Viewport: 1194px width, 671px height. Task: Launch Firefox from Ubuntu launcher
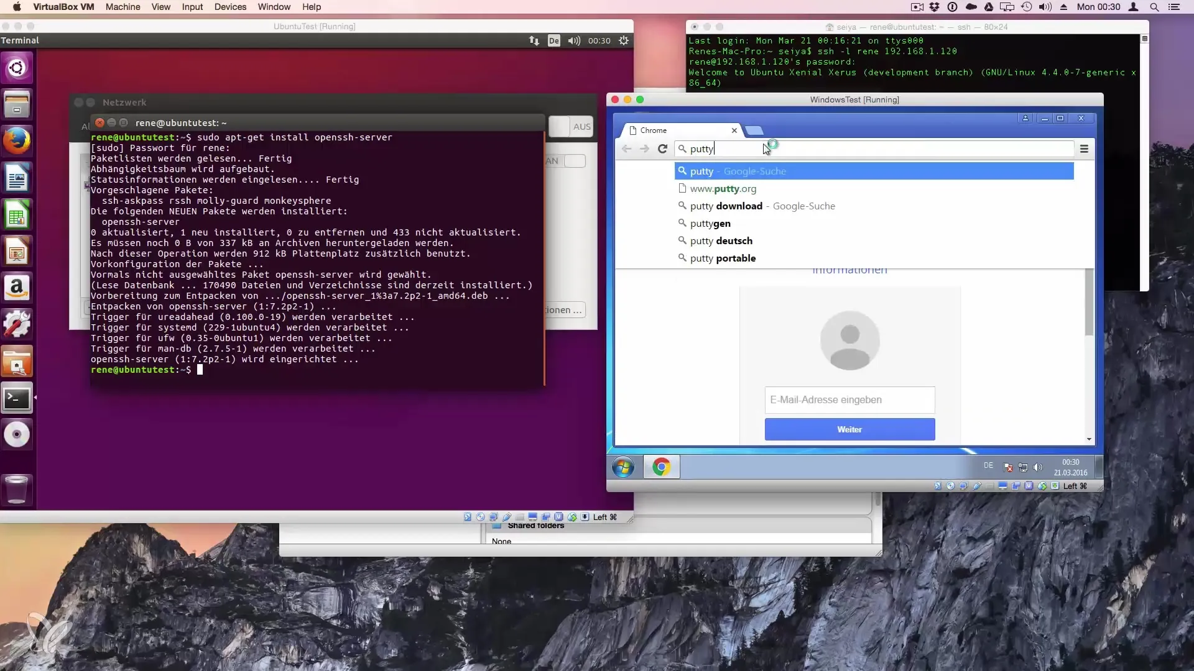click(x=17, y=141)
